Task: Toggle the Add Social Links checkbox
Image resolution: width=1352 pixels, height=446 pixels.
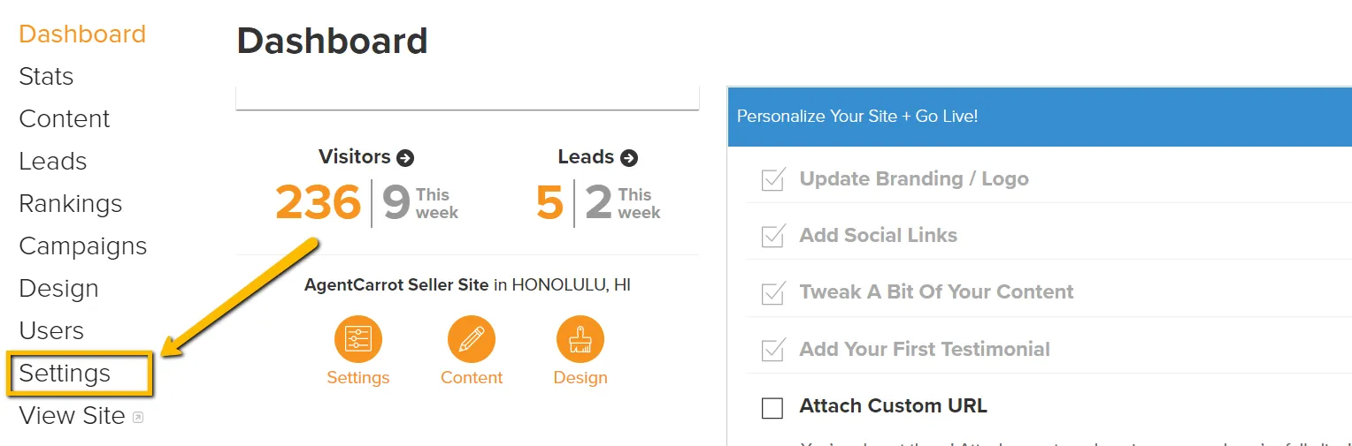Action: tap(772, 236)
